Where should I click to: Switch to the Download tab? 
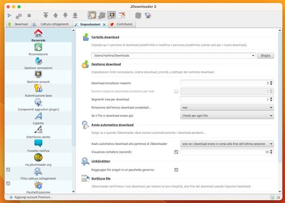(18, 24)
